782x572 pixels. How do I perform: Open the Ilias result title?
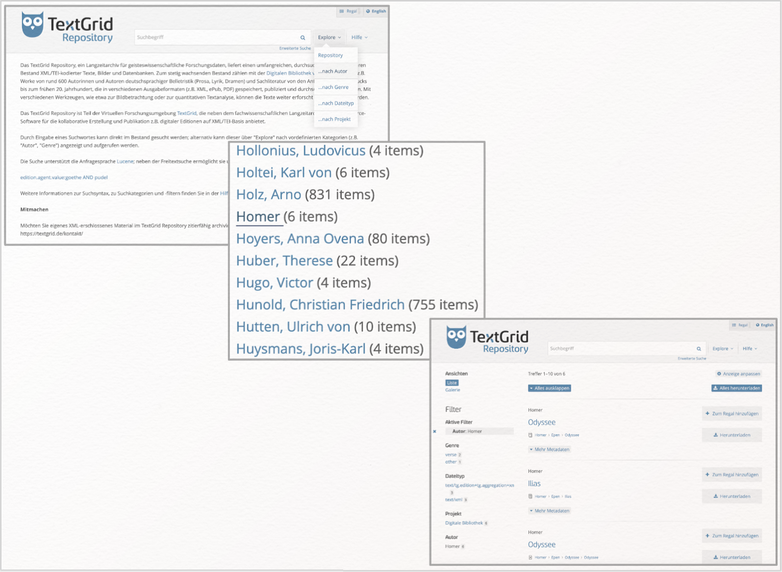pos(534,484)
